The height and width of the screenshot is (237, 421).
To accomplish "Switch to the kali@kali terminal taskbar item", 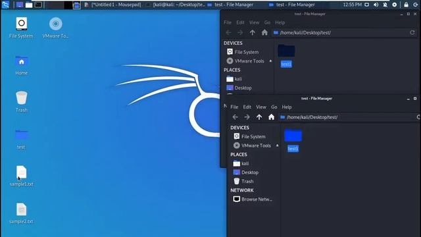I will pos(176,5).
